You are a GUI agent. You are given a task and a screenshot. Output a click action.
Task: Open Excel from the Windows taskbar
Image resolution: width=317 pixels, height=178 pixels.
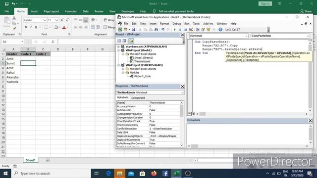pyautogui.click(x=176, y=174)
